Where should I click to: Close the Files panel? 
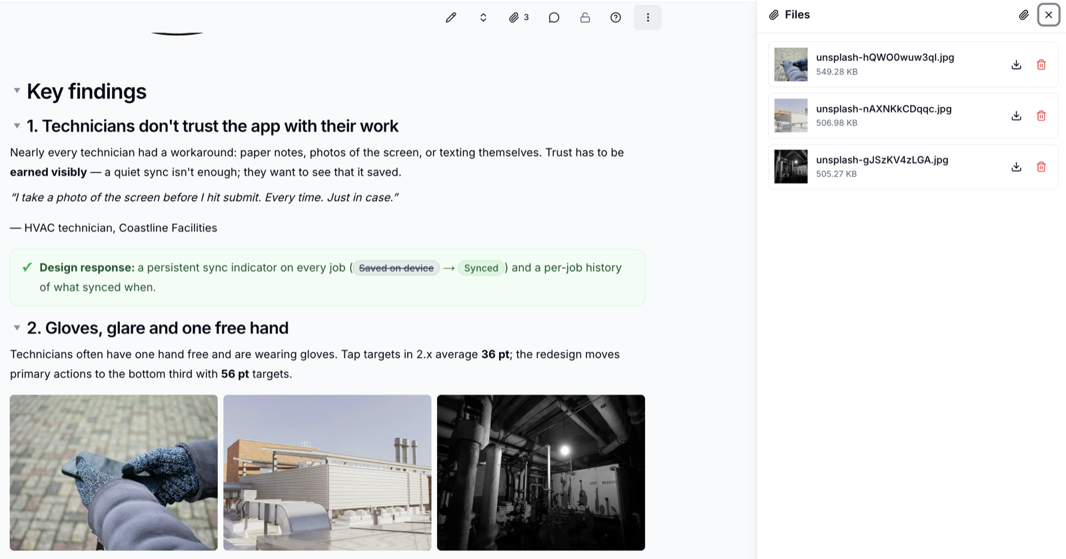point(1049,15)
